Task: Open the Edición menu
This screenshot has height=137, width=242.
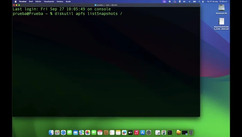Action: pyautogui.click(x=38, y=1)
